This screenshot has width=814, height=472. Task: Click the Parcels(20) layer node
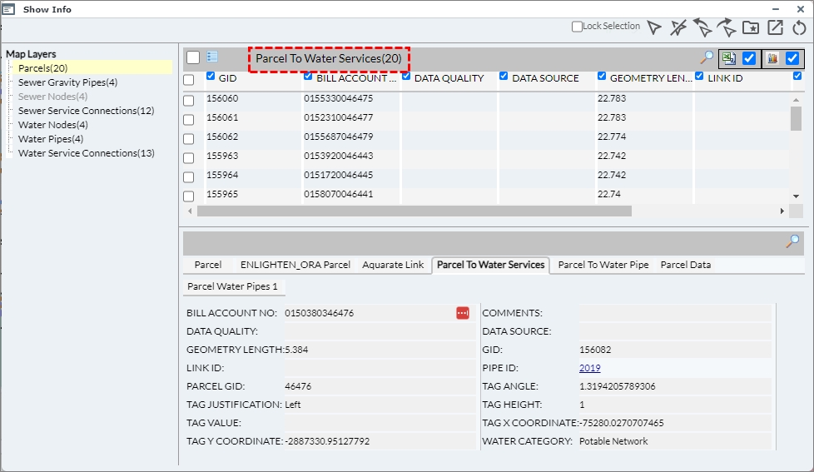pos(42,68)
